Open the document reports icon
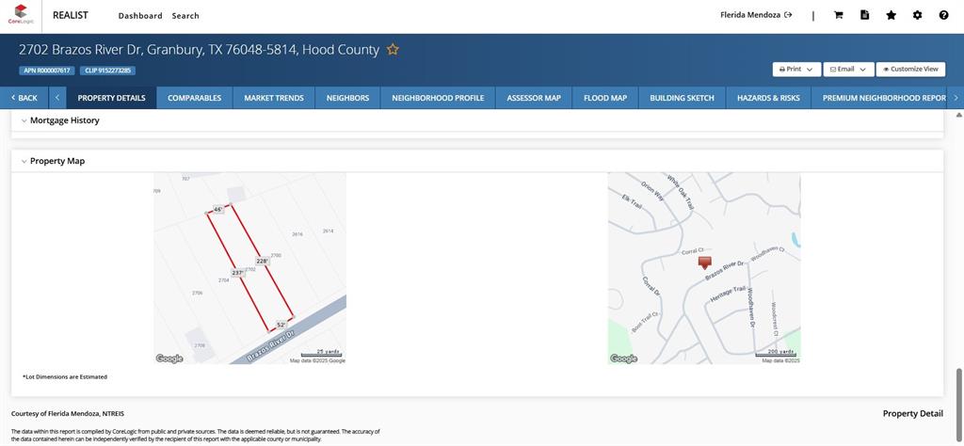Image resolution: width=964 pixels, height=446 pixels. pos(864,15)
